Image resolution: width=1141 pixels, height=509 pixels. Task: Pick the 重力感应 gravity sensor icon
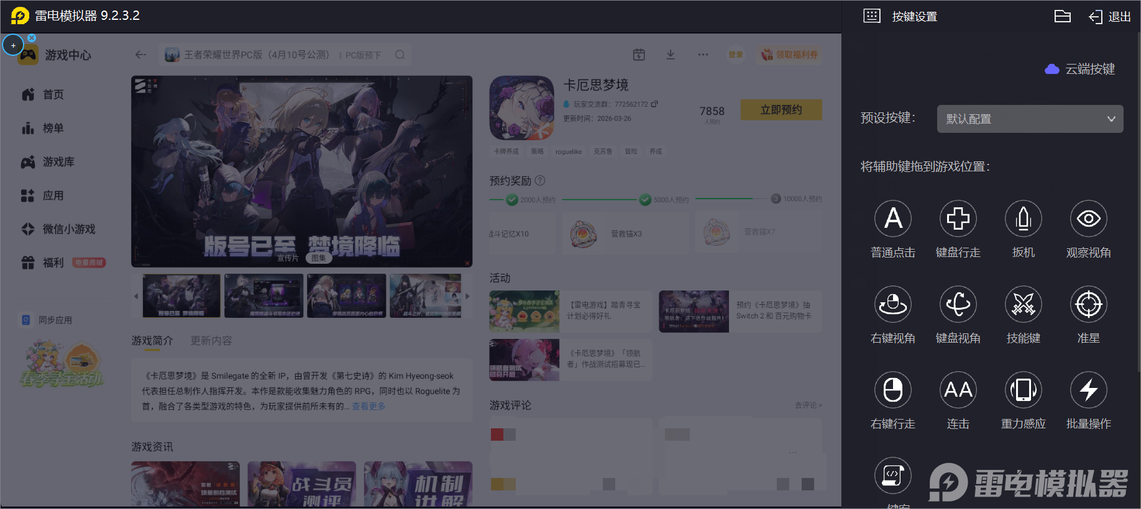pos(1024,390)
